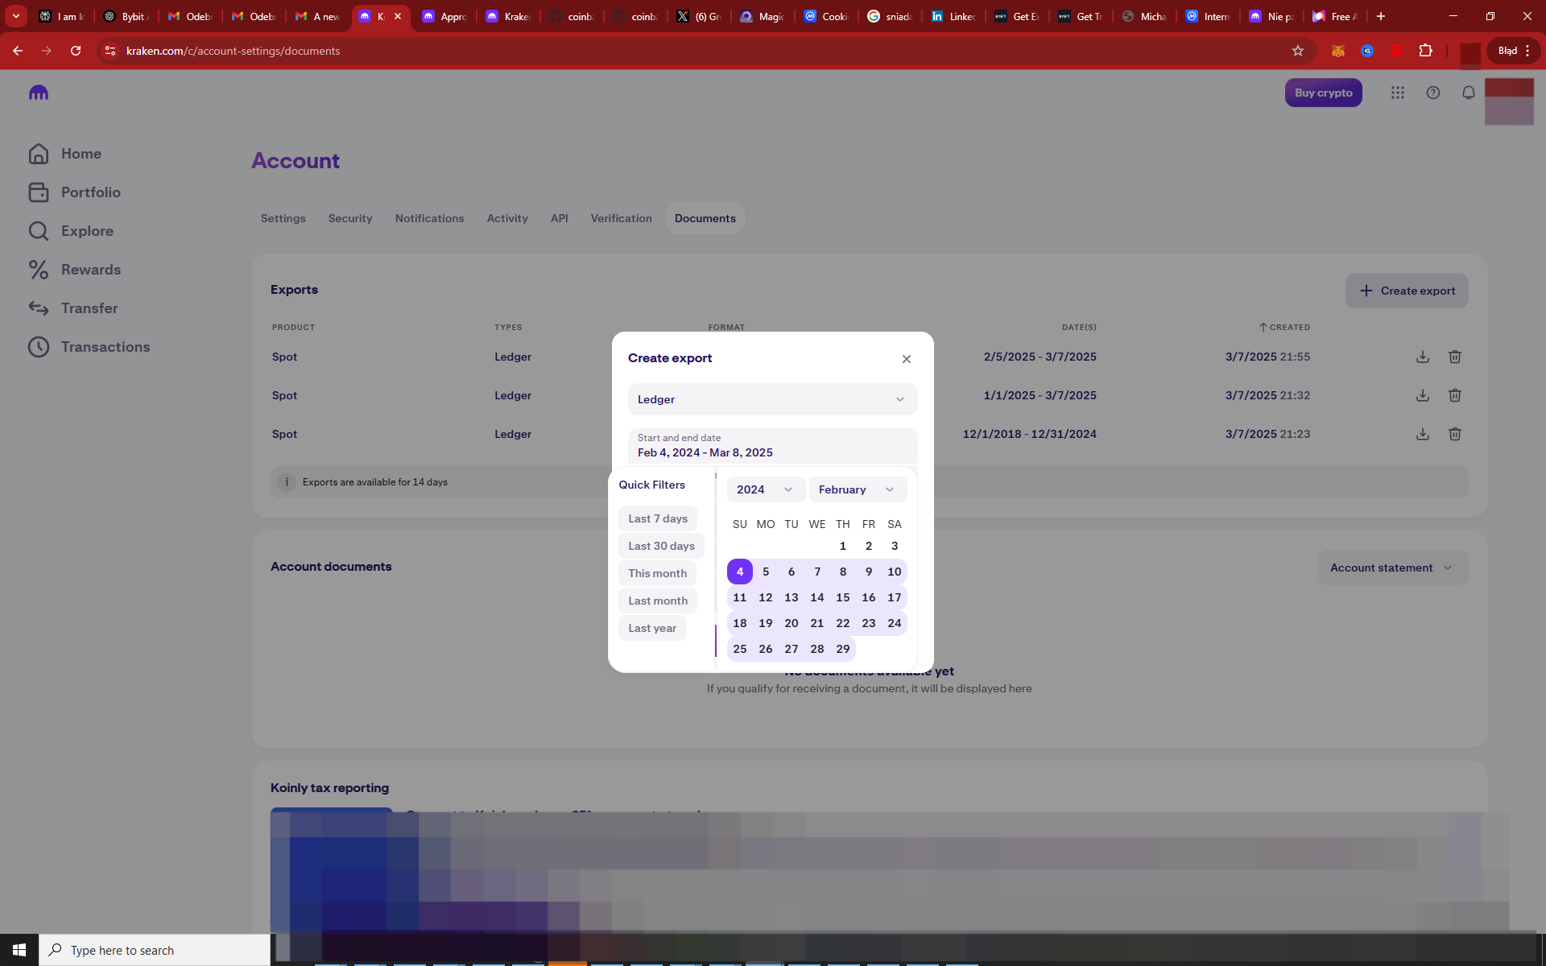Open the Chrome three-dot menu
The width and height of the screenshot is (1546, 966).
tap(1527, 51)
